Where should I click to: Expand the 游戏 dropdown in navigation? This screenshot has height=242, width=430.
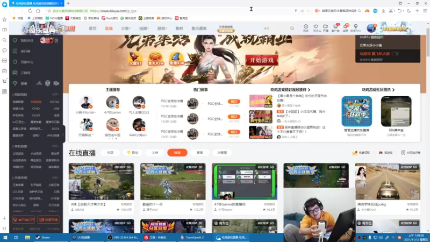pos(162,29)
